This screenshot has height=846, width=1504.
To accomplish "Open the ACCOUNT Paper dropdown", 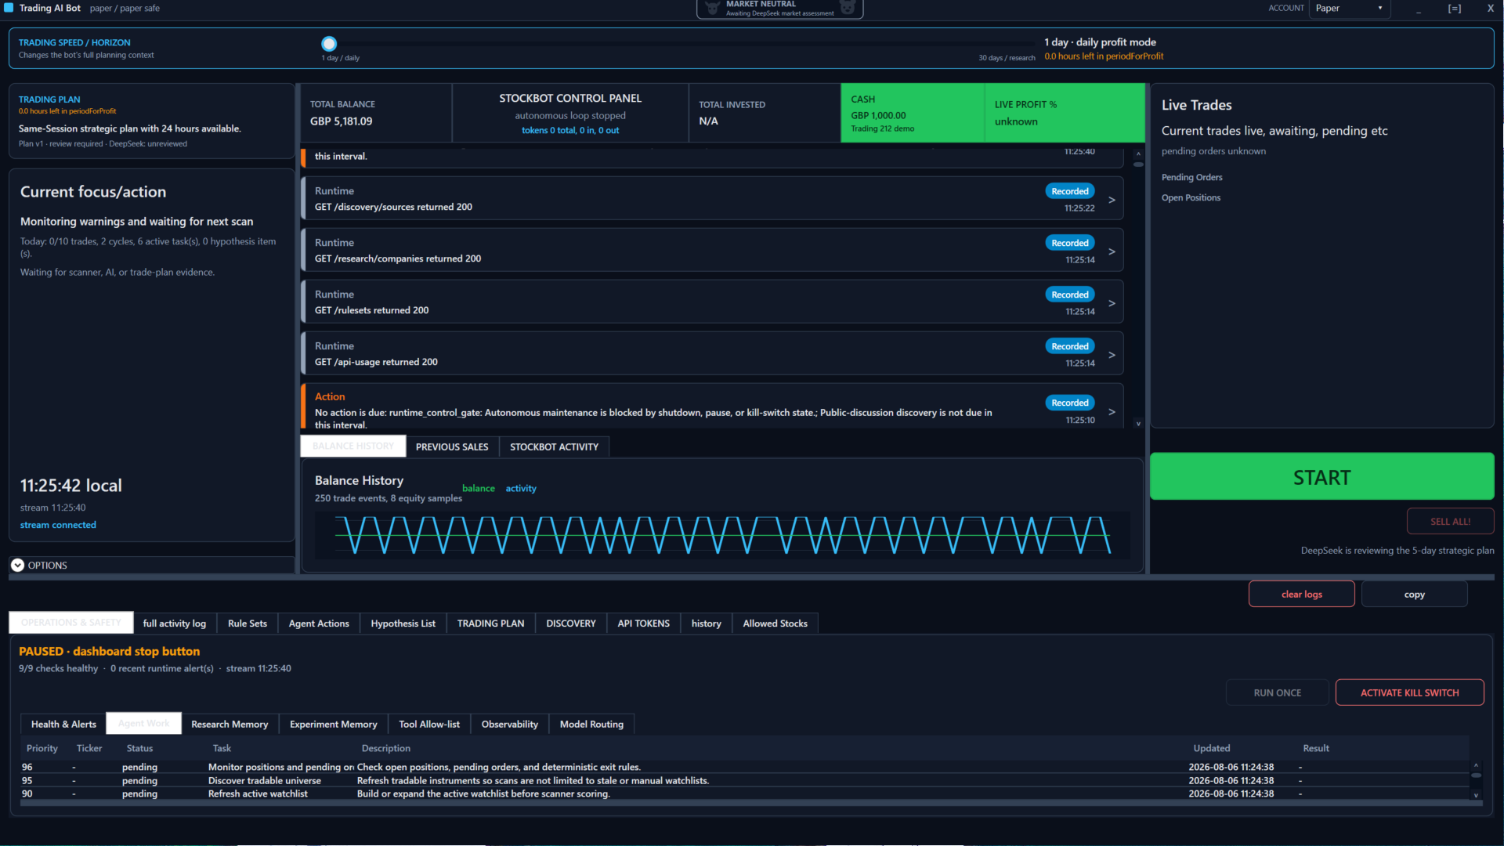I will pos(1350,9).
